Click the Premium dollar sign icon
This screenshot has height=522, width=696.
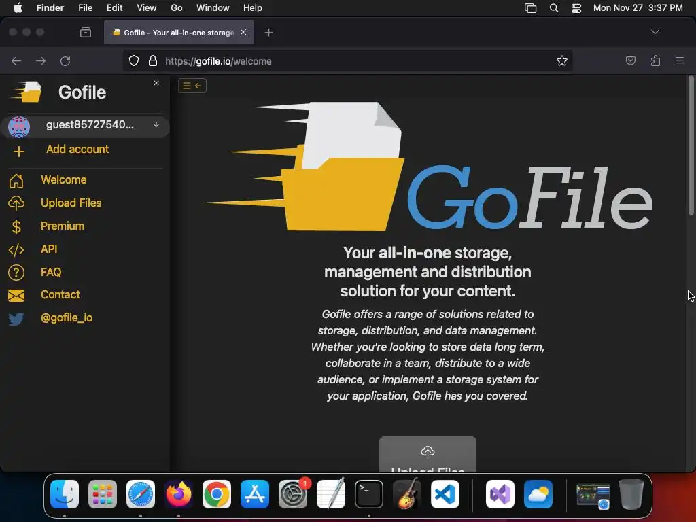(16, 227)
